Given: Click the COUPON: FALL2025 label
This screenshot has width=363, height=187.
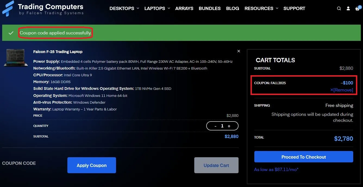Looking at the screenshot, I should [270, 83].
